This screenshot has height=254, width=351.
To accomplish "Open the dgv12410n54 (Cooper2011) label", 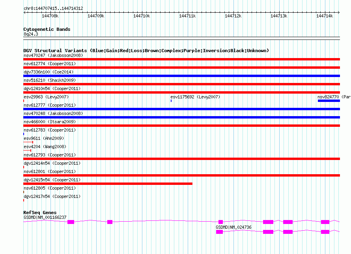I will (52, 88).
